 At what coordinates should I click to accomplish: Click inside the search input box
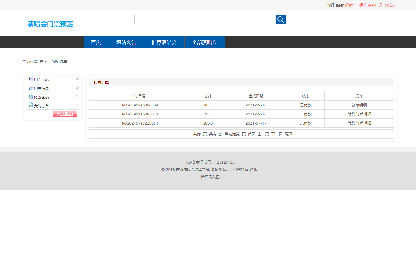[x=205, y=19]
